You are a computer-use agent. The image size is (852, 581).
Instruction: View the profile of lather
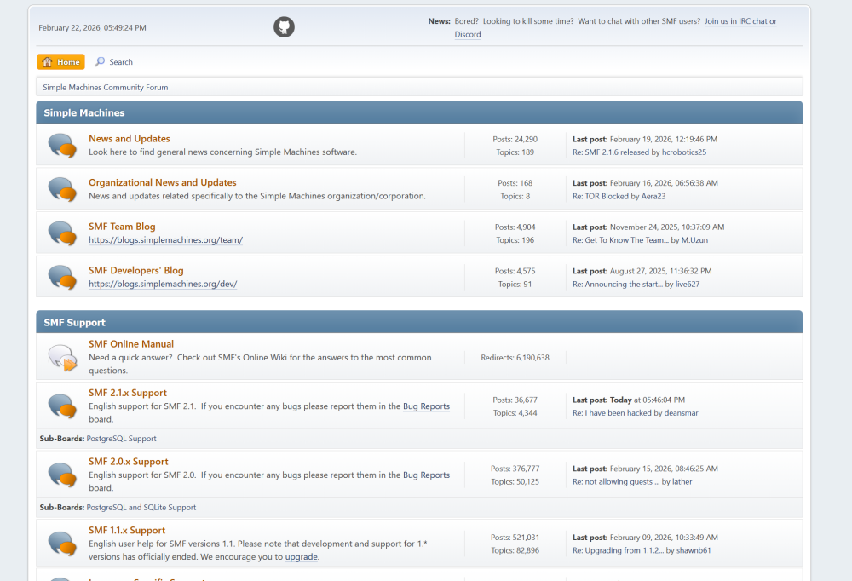point(682,482)
